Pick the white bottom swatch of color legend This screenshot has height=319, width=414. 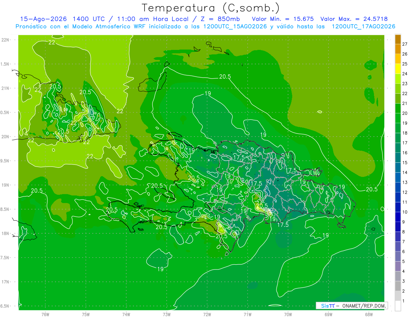[398, 306]
